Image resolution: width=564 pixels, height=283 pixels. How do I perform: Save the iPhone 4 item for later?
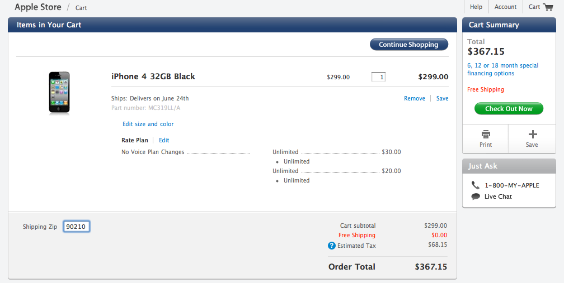(x=443, y=98)
